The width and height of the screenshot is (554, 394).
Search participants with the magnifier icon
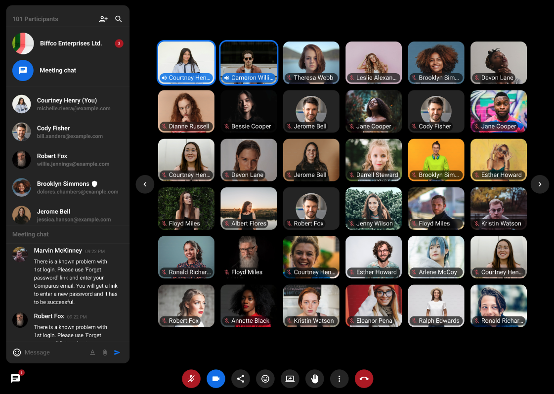tap(119, 19)
